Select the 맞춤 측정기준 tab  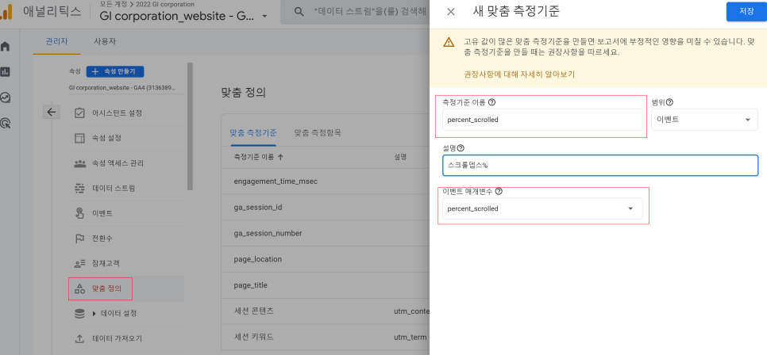click(x=253, y=132)
